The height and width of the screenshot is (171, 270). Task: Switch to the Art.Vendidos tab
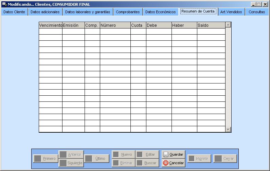coord(231,12)
